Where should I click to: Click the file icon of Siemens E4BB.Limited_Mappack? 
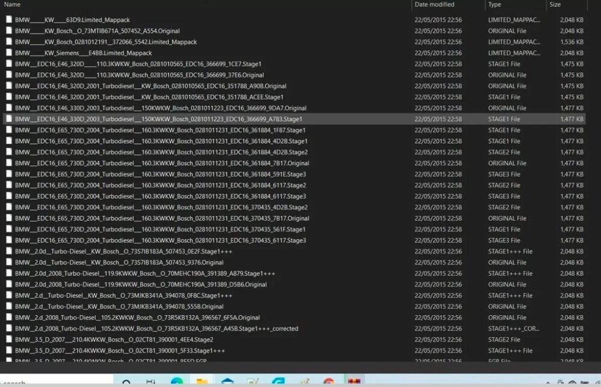pos(9,53)
